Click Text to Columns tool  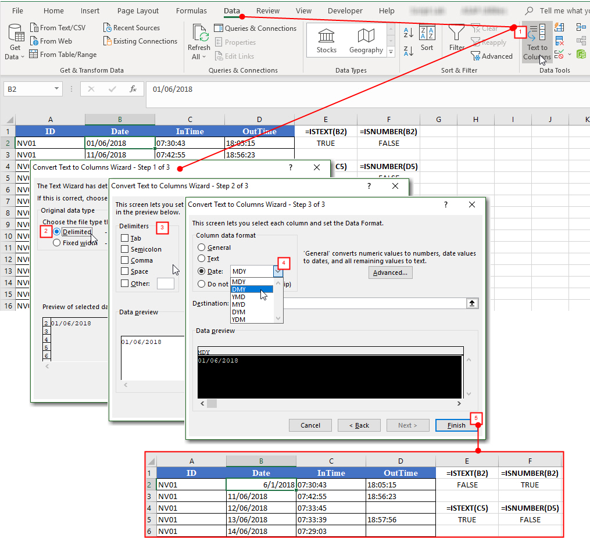pos(537,42)
